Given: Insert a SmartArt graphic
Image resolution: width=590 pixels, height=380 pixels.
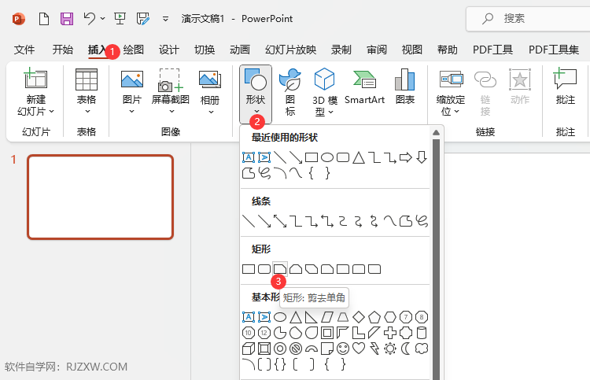Looking at the screenshot, I should [x=364, y=87].
